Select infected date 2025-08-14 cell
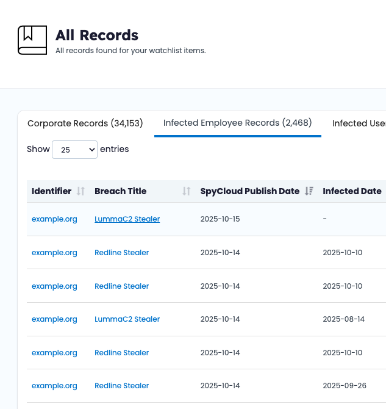This screenshot has width=386, height=409. [x=344, y=319]
